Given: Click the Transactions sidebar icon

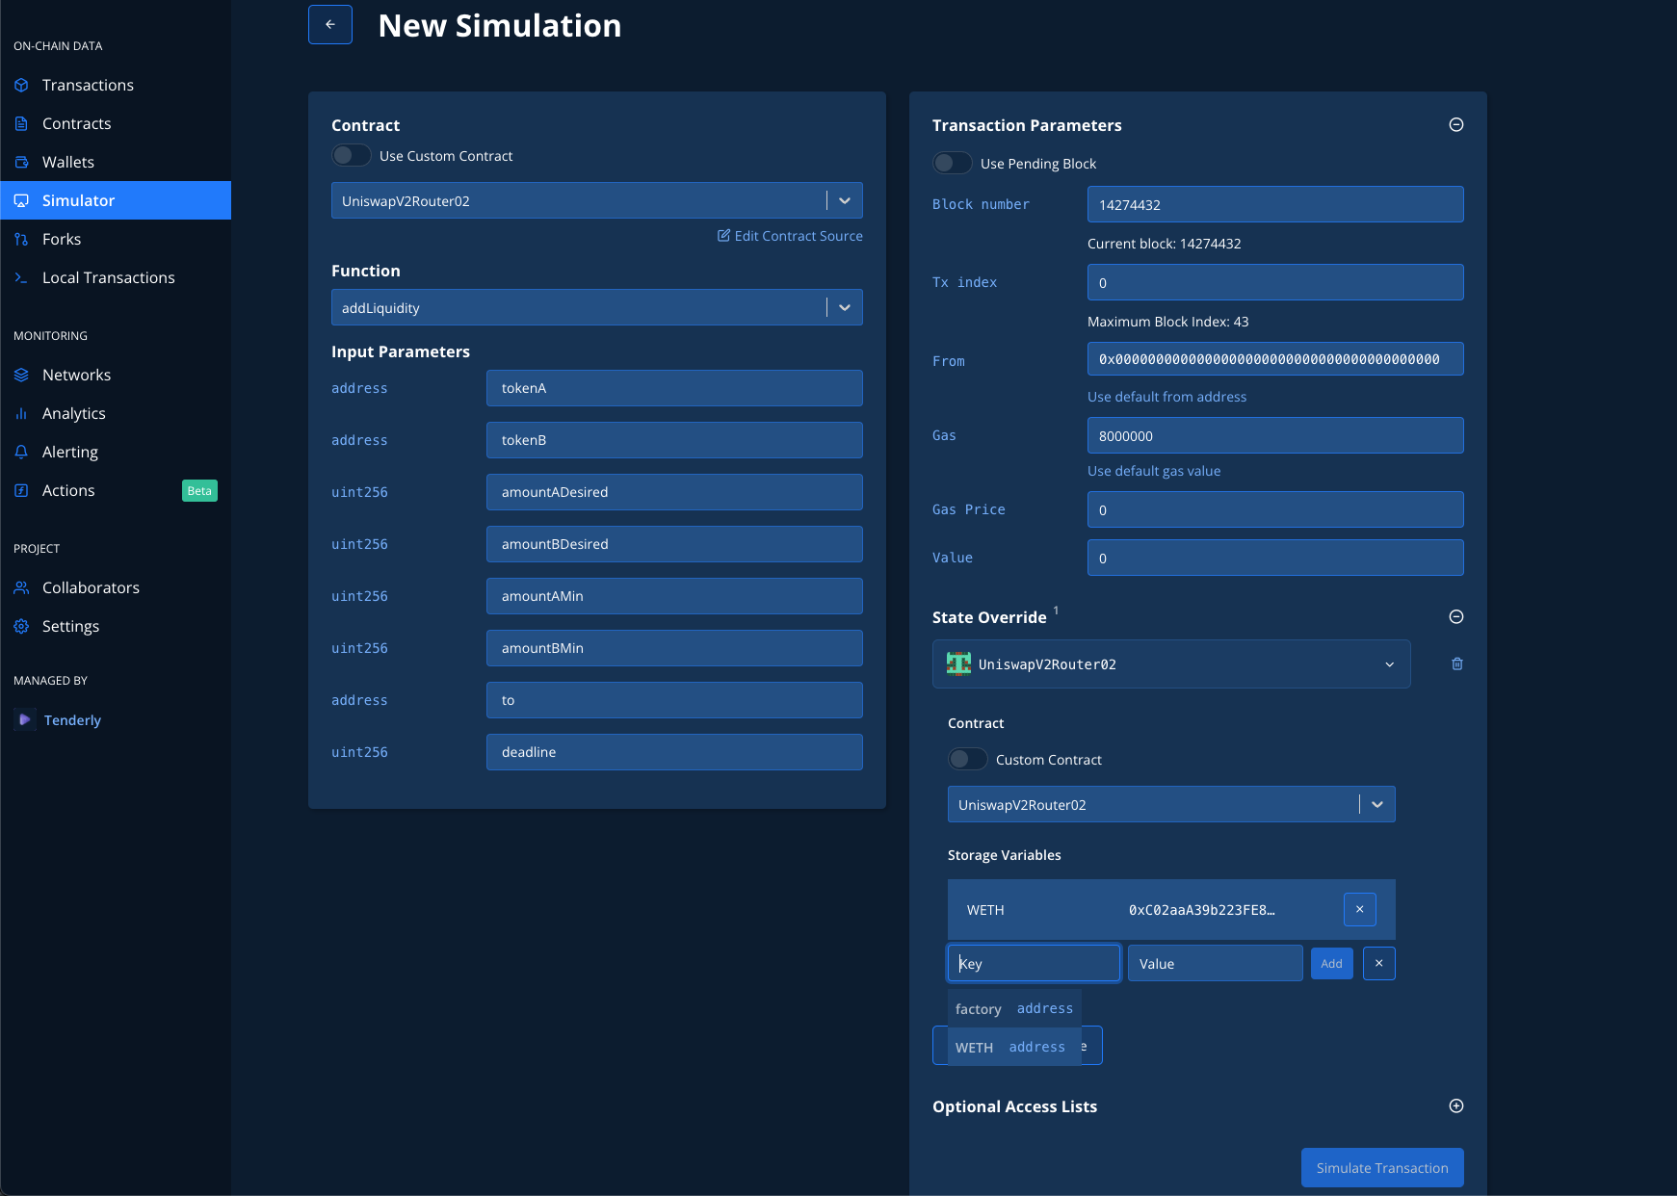Looking at the screenshot, I should [x=21, y=85].
